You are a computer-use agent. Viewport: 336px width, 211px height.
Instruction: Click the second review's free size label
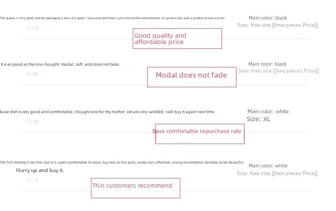(279, 71)
